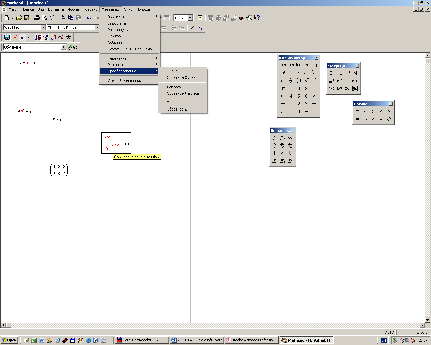The image size is (431, 345).
Task: Click the vertical scrollbar down arrow
Action: [x=428, y=320]
